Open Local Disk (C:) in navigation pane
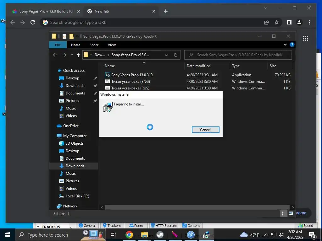The image size is (322, 241). pyautogui.click(x=77, y=196)
